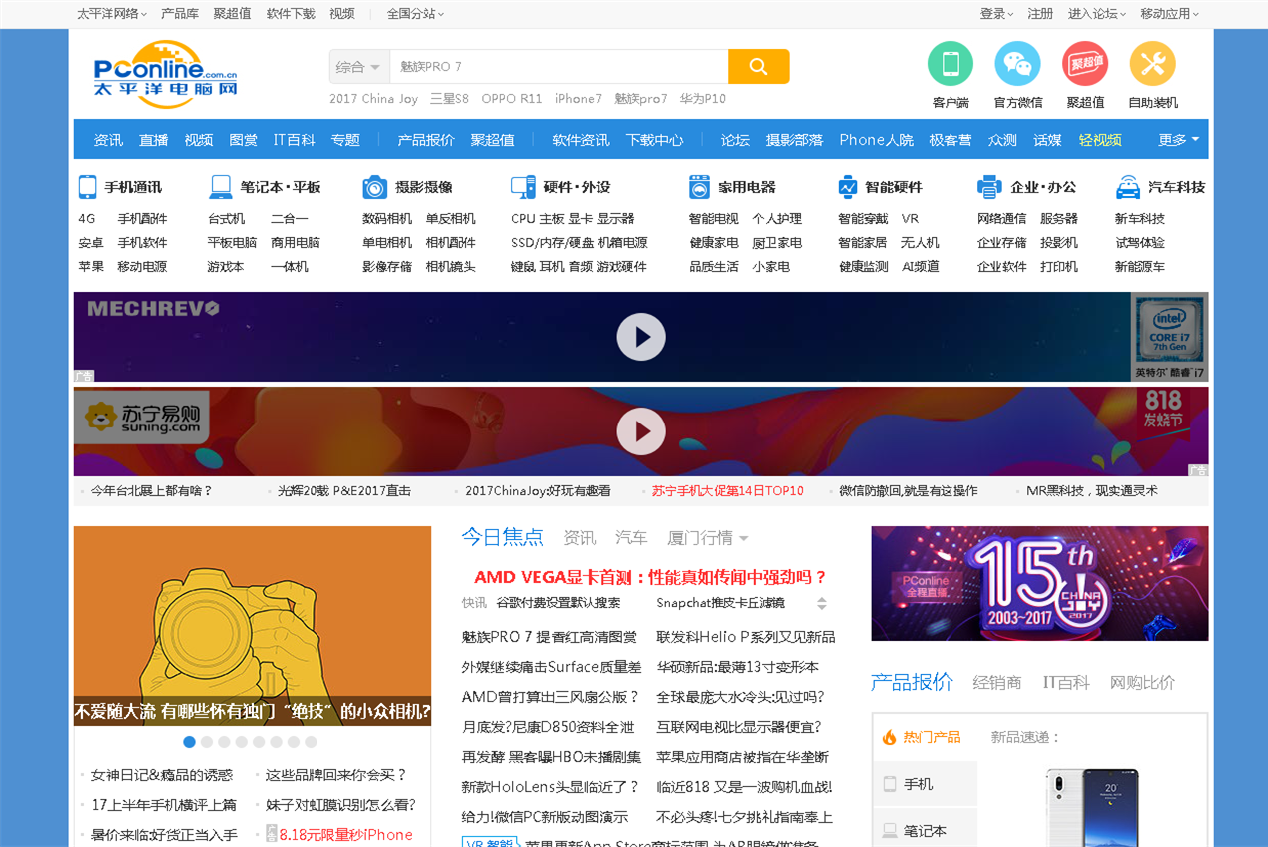
Task: Play the Suning 818 banner video
Action: [x=641, y=431]
